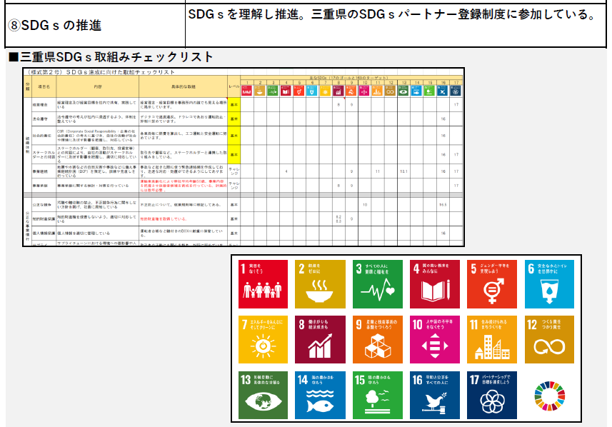This screenshot has width=612, height=427.
Task: Click the 内容 column header in checklist
Action: (x=98, y=86)
